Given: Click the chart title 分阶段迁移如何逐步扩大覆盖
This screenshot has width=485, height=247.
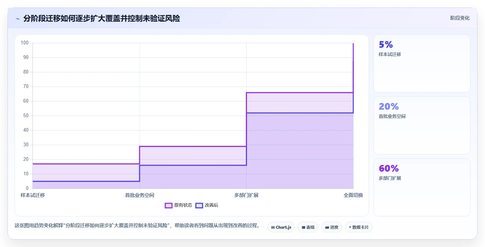Looking at the screenshot, I should (101, 18).
